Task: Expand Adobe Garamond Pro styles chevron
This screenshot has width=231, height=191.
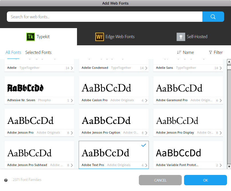Action: [x=220, y=100]
